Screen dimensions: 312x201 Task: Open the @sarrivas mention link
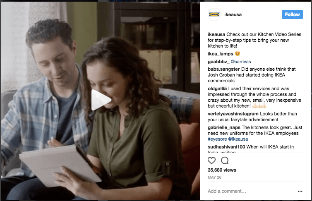click(x=241, y=62)
